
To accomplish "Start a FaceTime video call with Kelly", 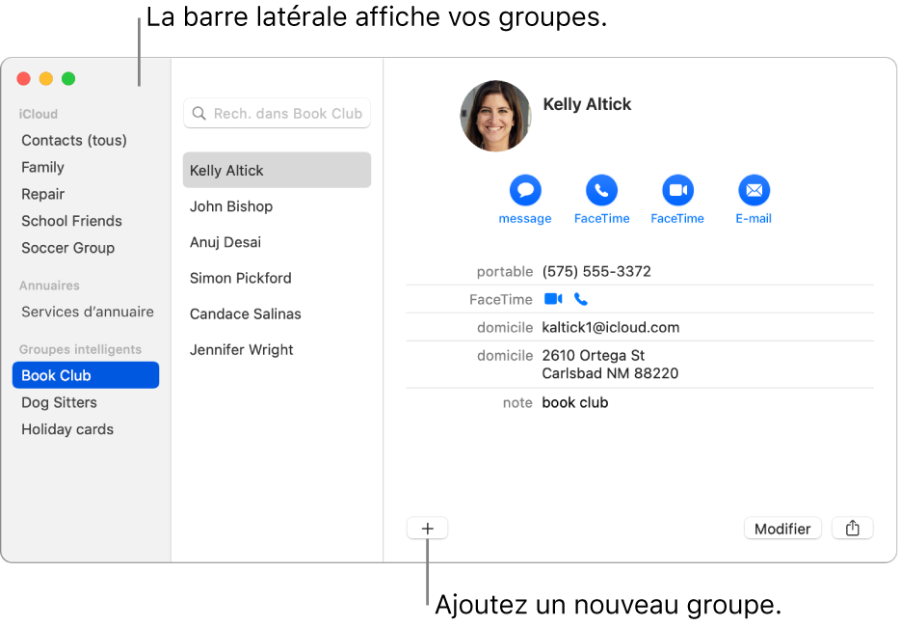I will click(677, 190).
